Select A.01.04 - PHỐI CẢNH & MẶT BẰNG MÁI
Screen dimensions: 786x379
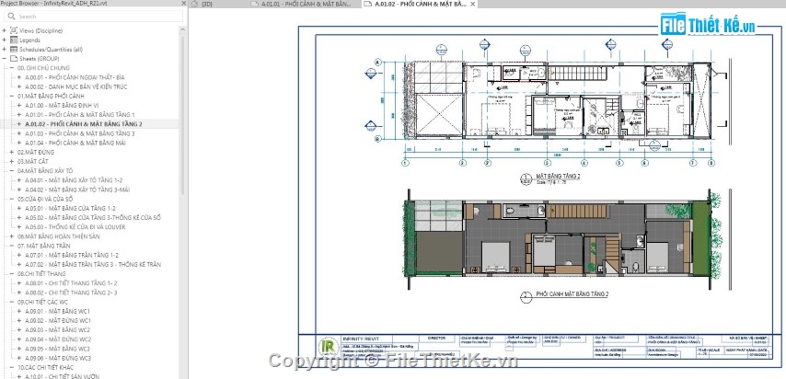(75, 143)
